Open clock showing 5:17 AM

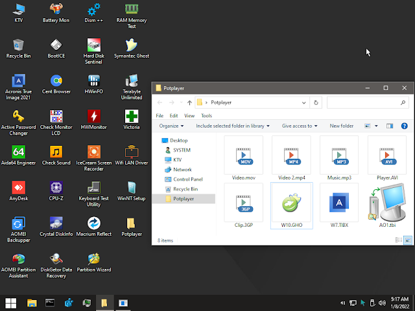coord(400,303)
